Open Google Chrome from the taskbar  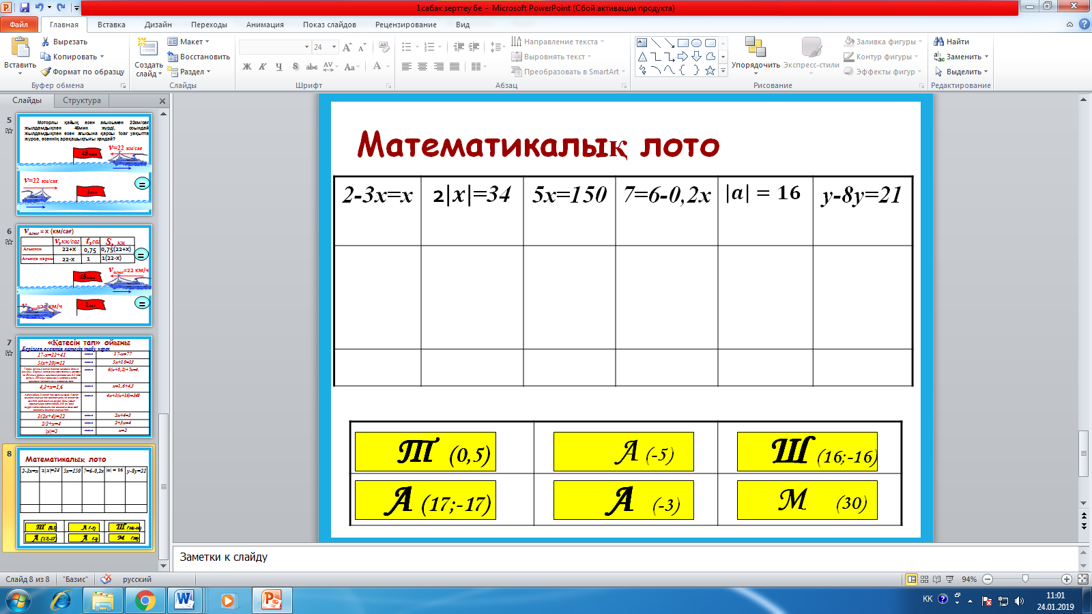[x=145, y=600]
